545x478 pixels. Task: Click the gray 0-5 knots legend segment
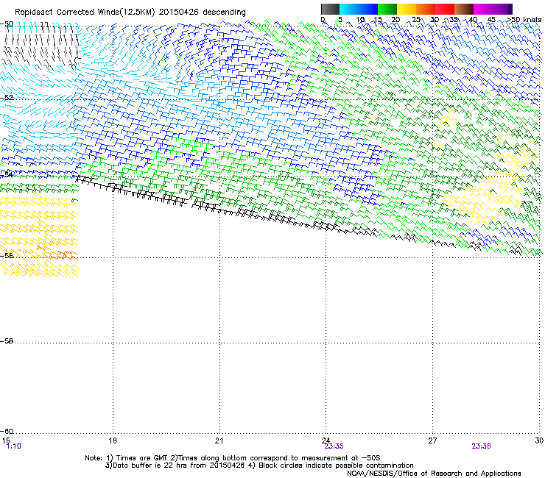(x=330, y=9)
